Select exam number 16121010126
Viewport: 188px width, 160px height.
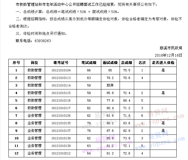point(61,116)
